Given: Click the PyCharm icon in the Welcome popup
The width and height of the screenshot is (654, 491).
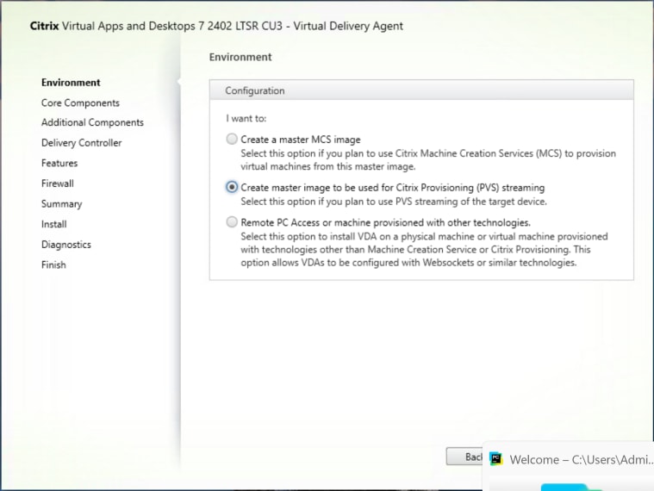Looking at the screenshot, I should tap(496, 459).
